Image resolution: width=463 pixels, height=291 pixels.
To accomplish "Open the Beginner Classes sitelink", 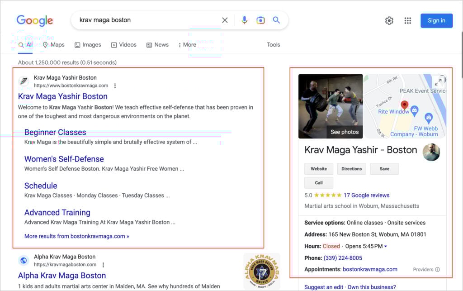I will (55, 132).
